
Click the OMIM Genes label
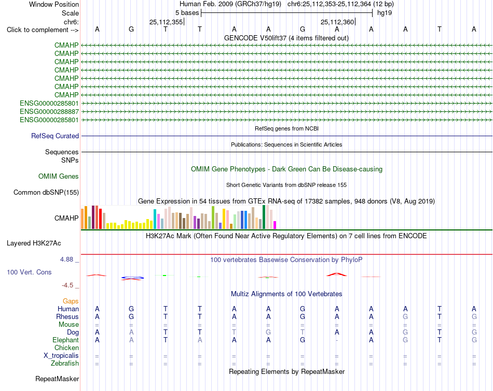tap(58, 177)
